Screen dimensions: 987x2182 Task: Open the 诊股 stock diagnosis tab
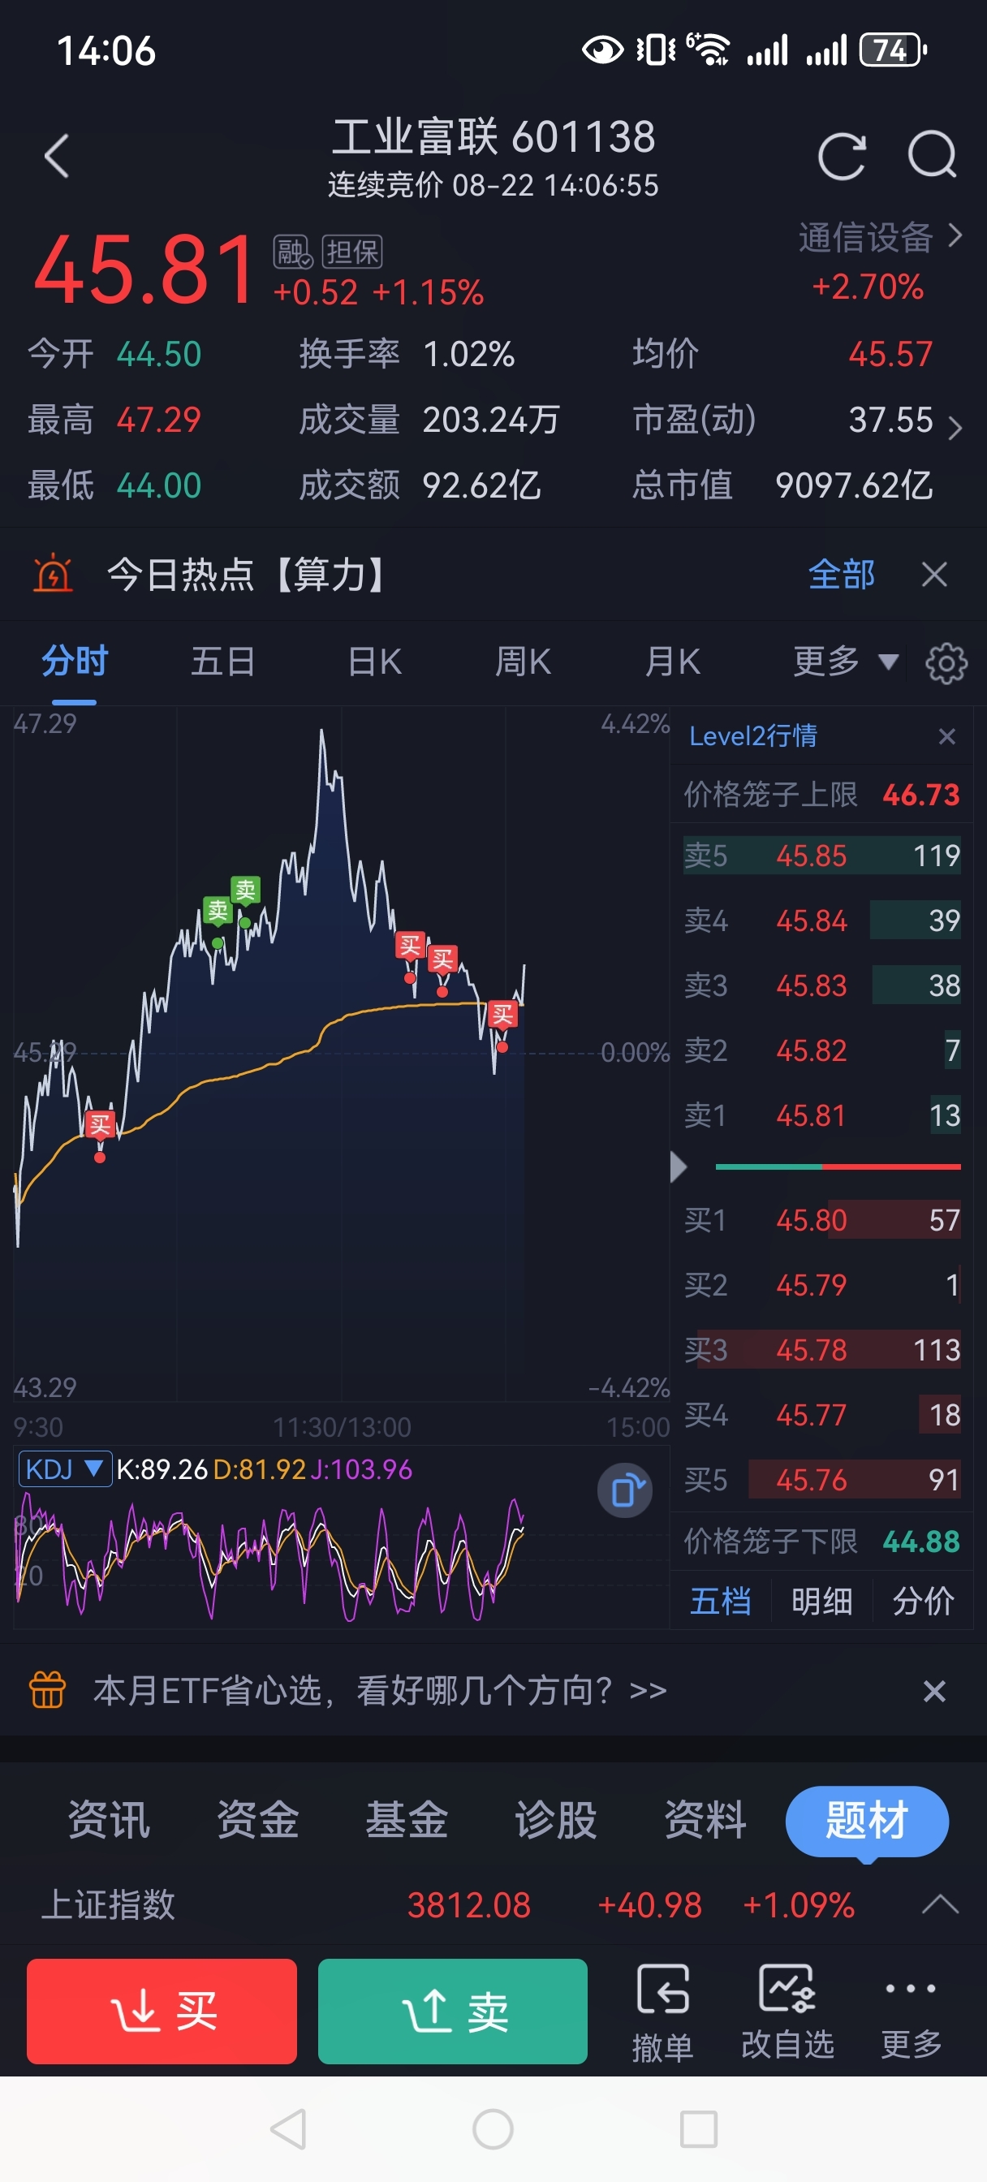point(556,1819)
